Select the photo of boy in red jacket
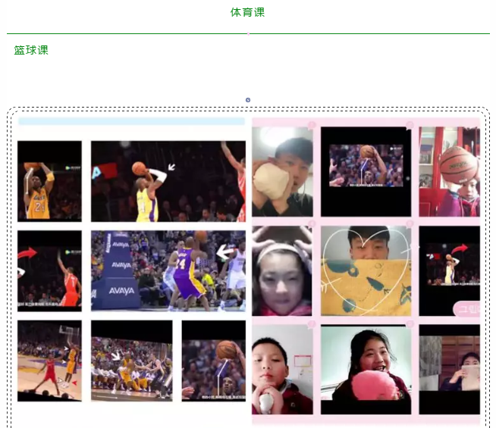496x428 pixels. 282,370
